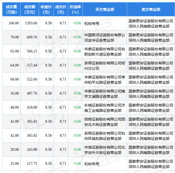
Task: Click seller 国泰君安 cell in 160.00 row
Action: (151, 24)
